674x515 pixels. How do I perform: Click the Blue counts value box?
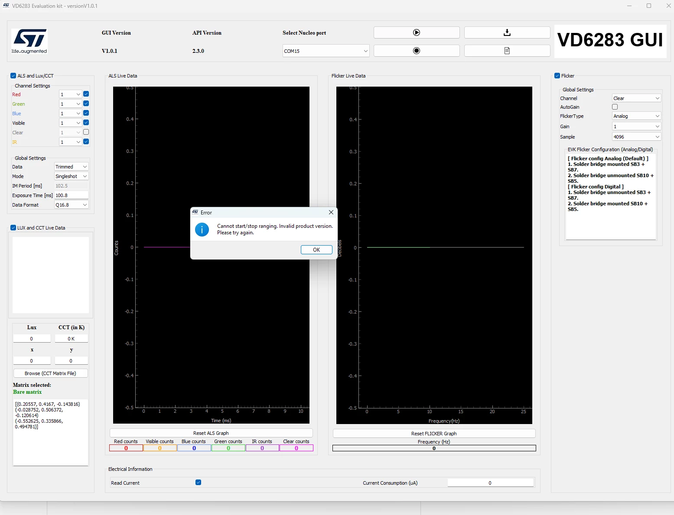pos(194,448)
